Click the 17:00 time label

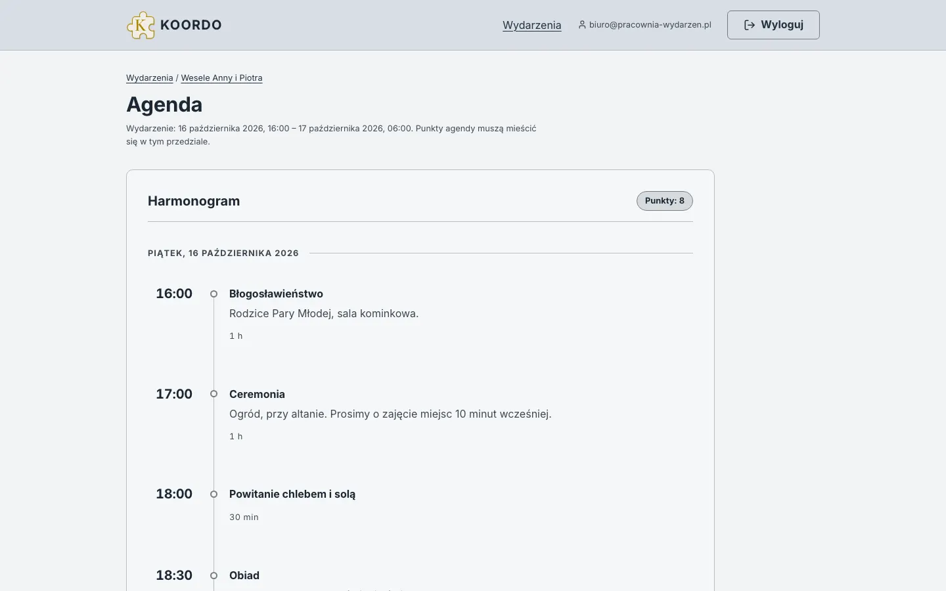point(174,394)
